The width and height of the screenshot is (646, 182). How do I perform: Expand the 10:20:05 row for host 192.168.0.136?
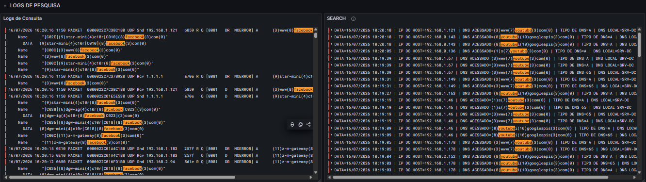[x=331, y=50]
